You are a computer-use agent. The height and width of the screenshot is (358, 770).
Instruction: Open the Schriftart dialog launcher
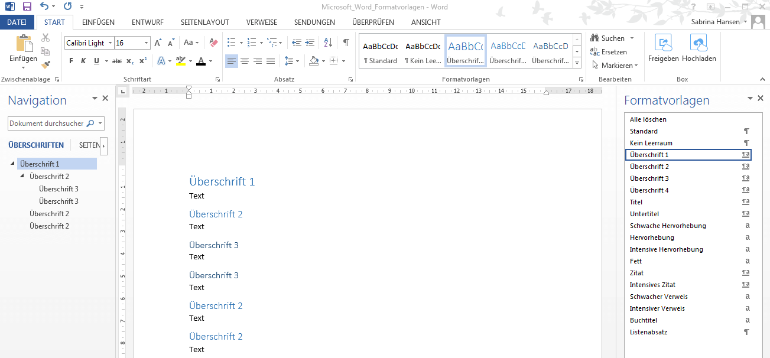click(218, 79)
